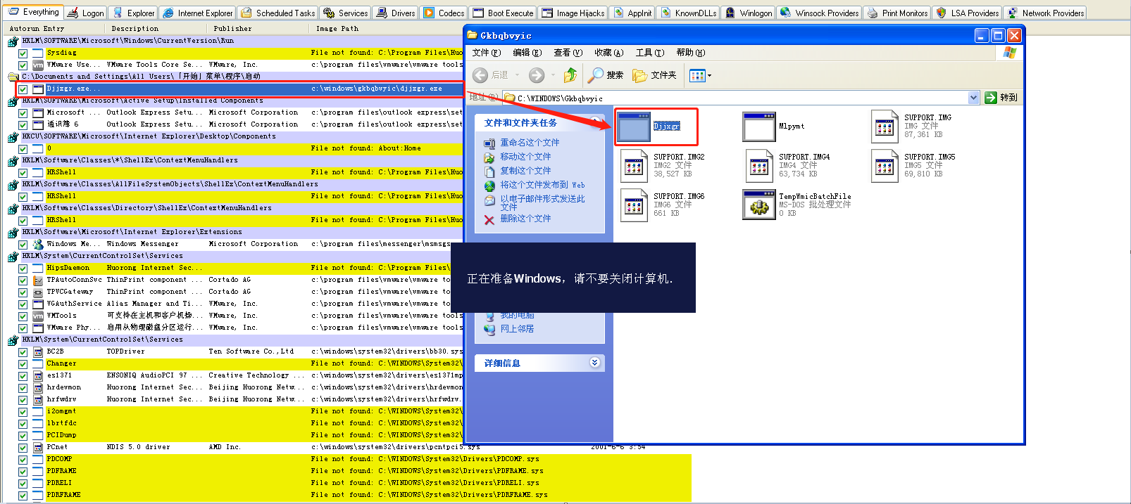Open the 工具(T) menu in Explorer
Viewport: 1131px width, 504px height.
pos(649,53)
